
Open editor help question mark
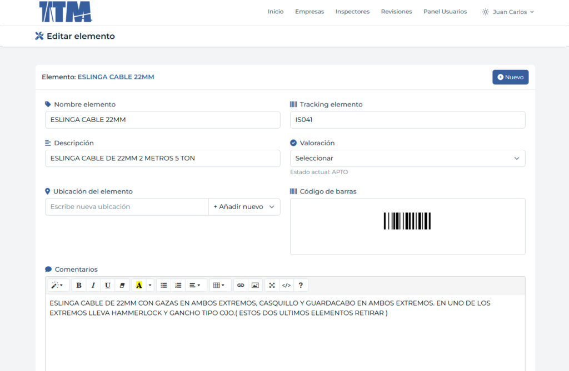(x=301, y=286)
